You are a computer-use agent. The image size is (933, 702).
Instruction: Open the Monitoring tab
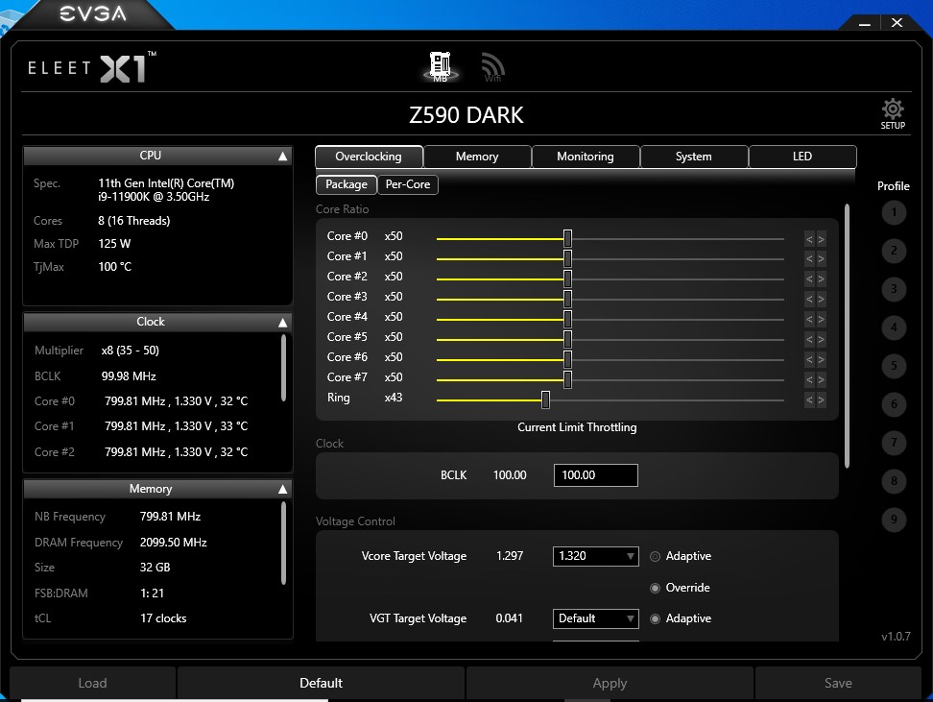pos(586,157)
